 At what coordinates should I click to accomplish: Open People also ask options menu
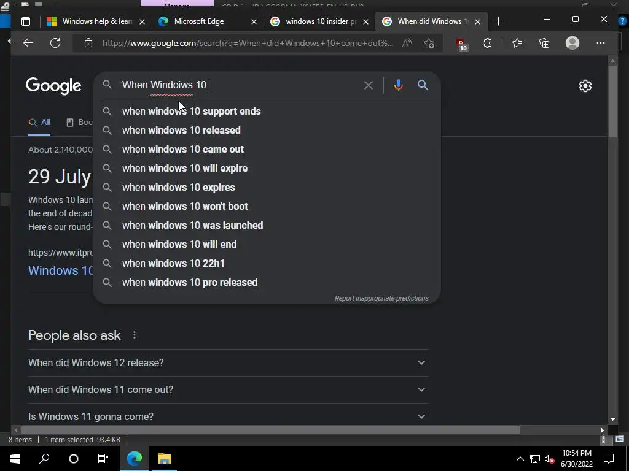pyautogui.click(x=135, y=335)
